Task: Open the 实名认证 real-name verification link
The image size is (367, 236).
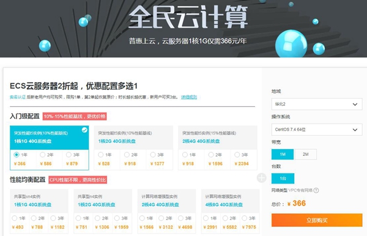Action: [x=18, y=97]
